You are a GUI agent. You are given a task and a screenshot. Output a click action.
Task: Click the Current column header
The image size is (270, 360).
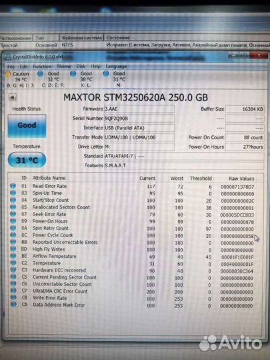(147, 178)
